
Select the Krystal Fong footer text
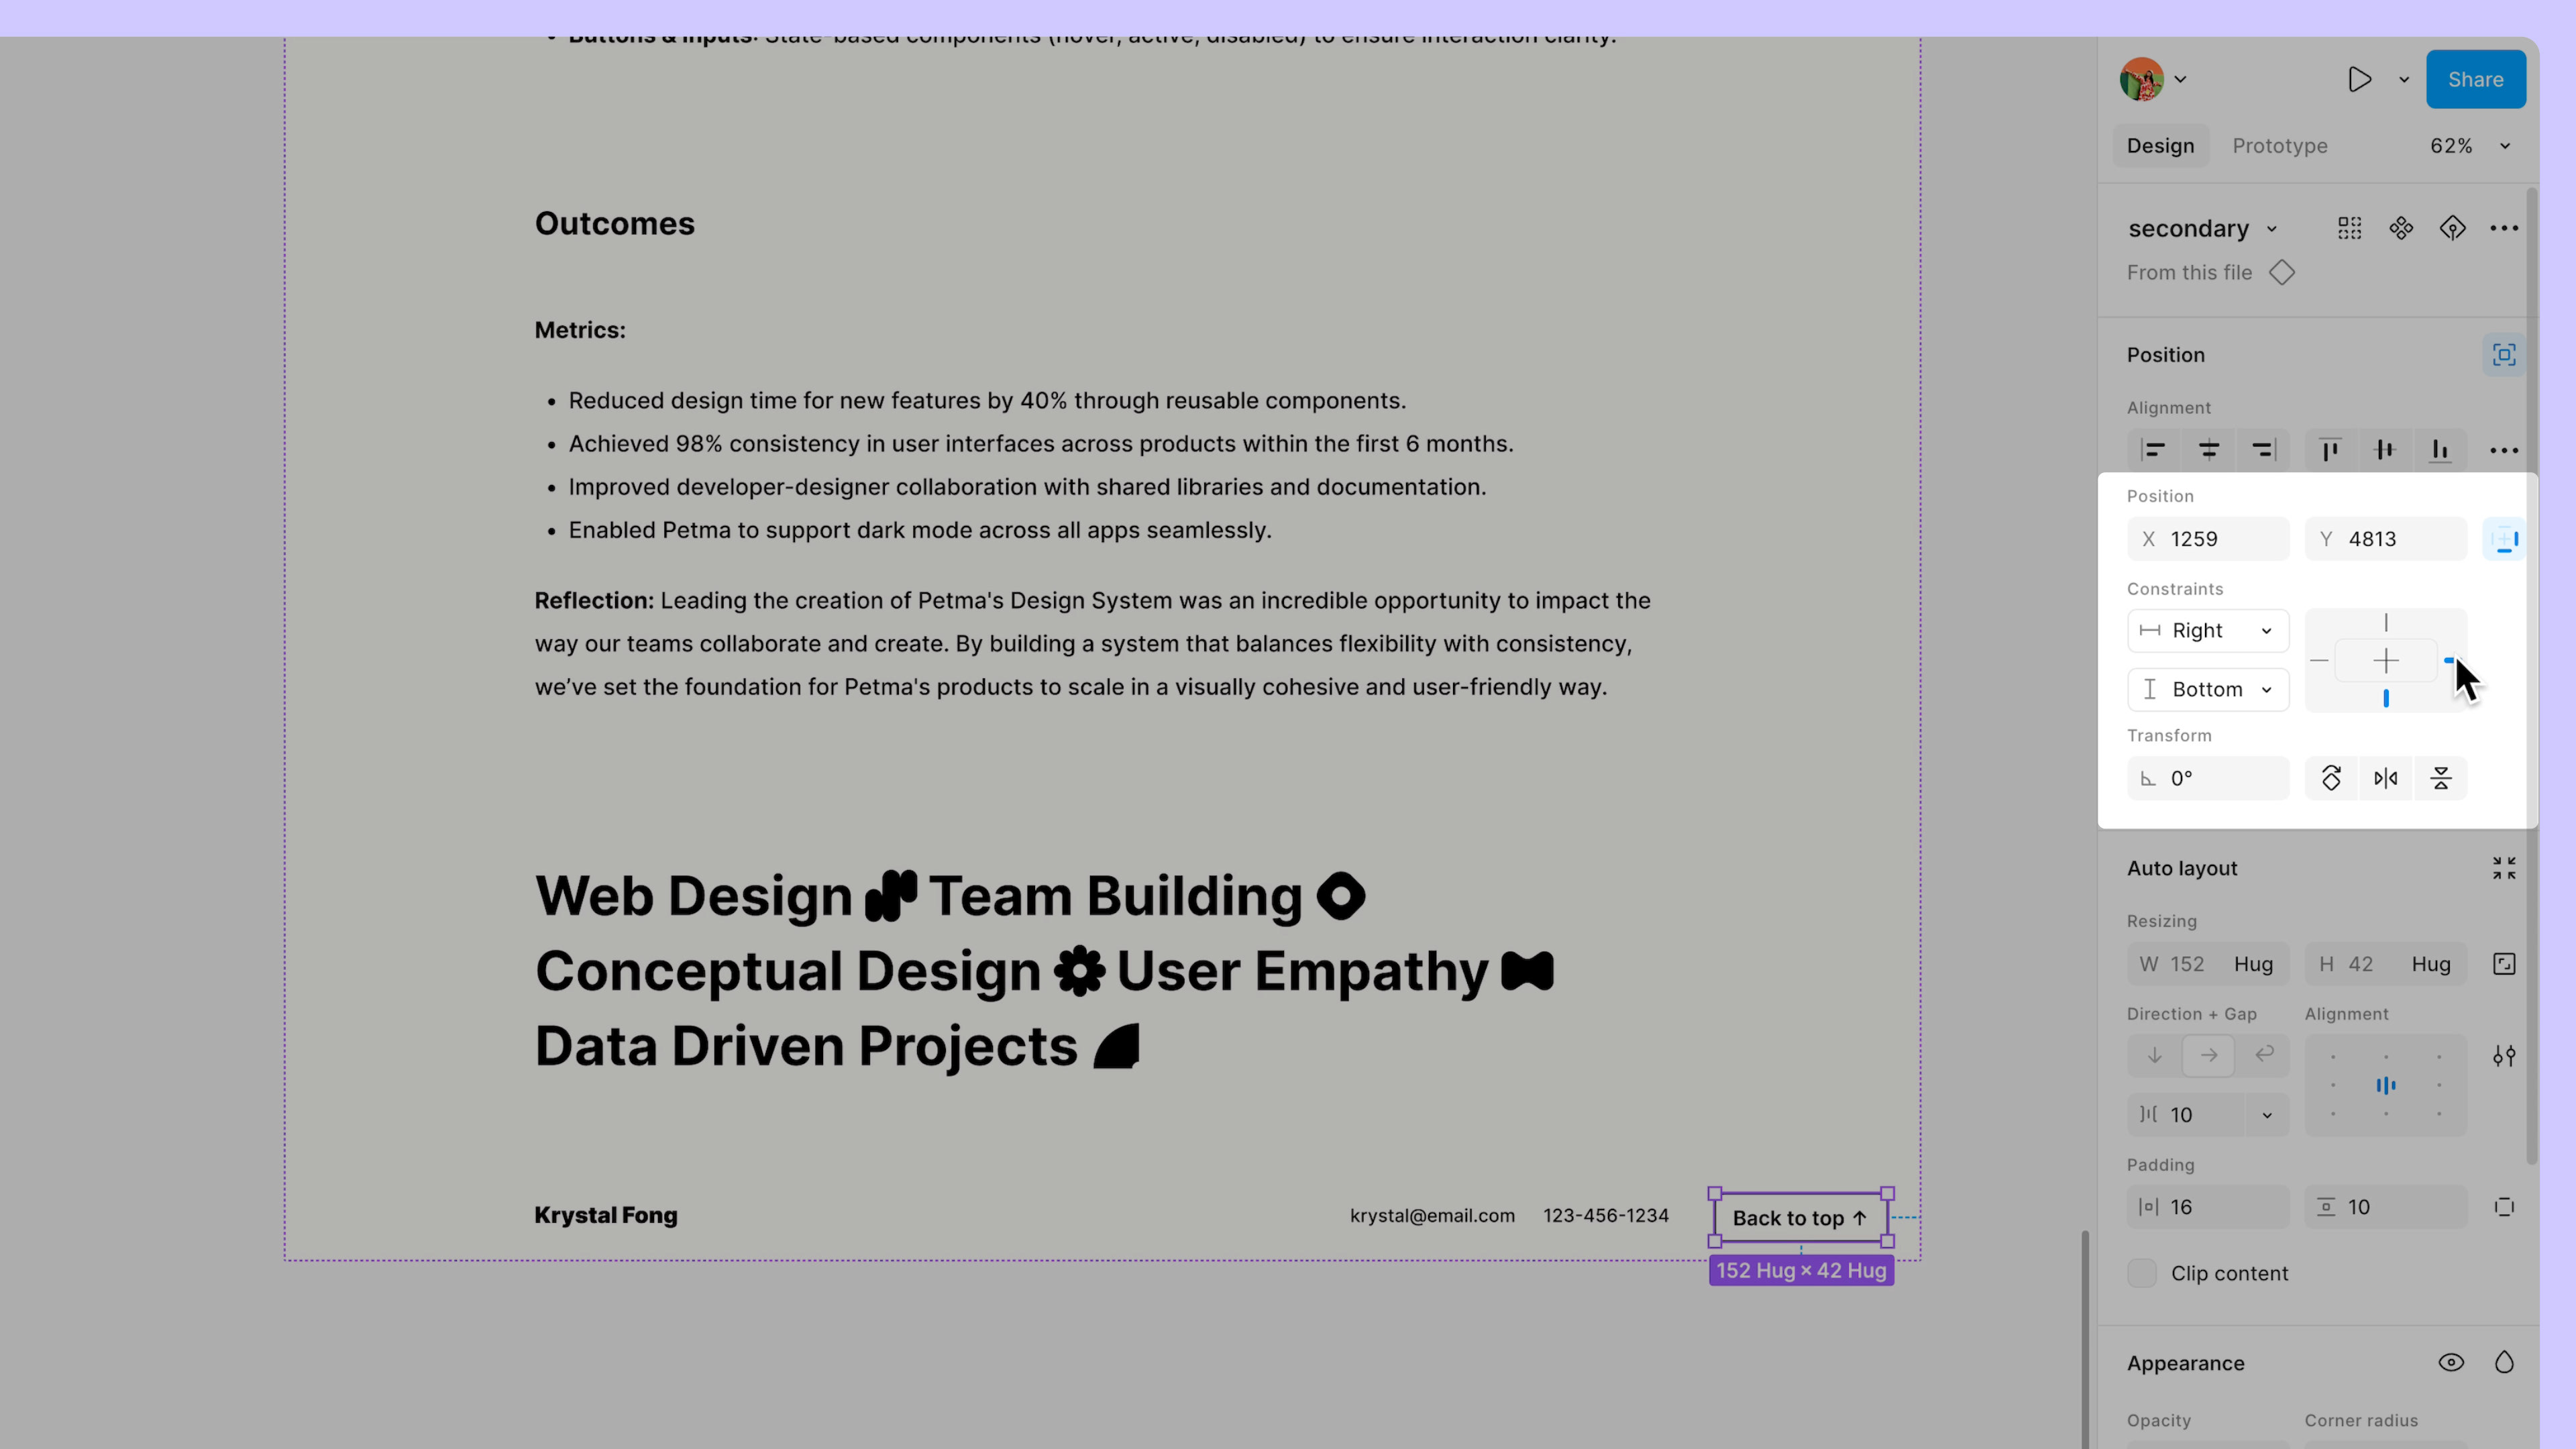[x=605, y=1216]
